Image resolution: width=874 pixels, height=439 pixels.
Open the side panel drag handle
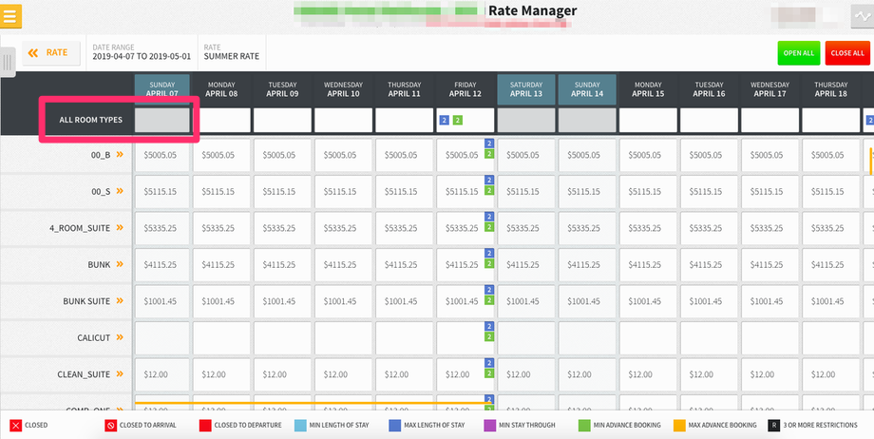(x=8, y=62)
